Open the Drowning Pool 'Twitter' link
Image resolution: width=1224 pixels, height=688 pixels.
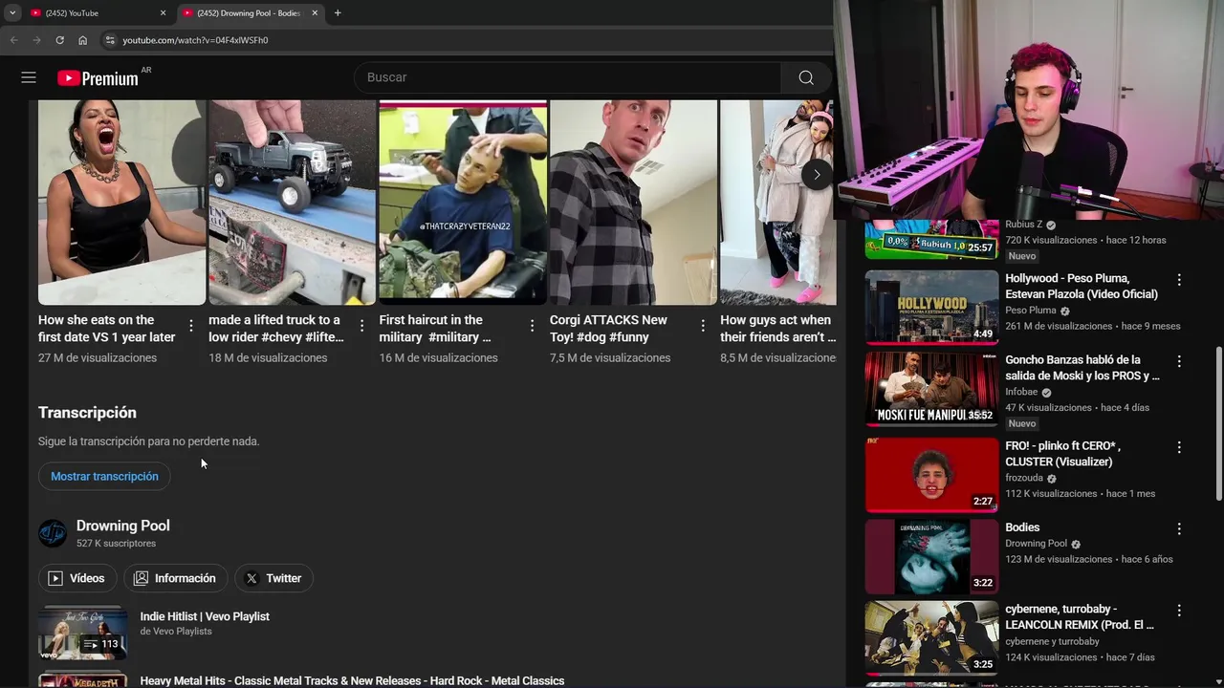pos(273,578)
